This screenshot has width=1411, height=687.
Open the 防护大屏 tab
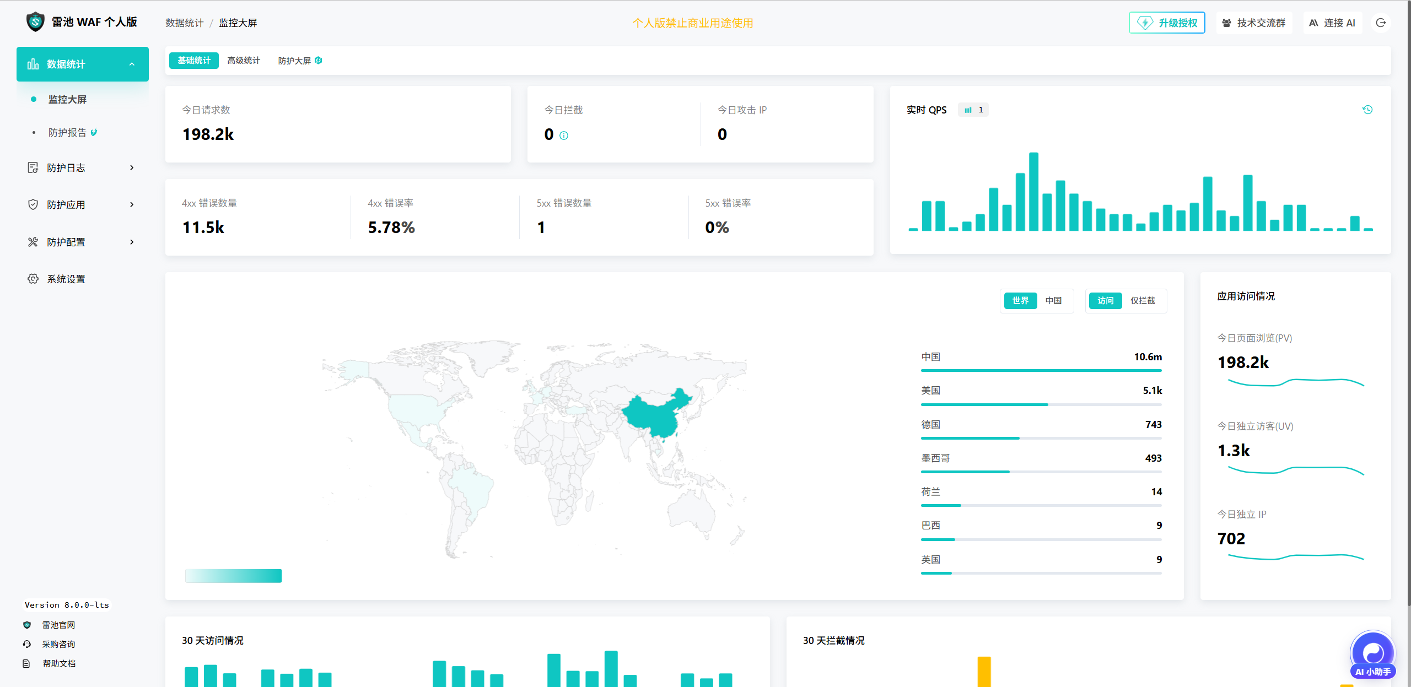(294, 61)
